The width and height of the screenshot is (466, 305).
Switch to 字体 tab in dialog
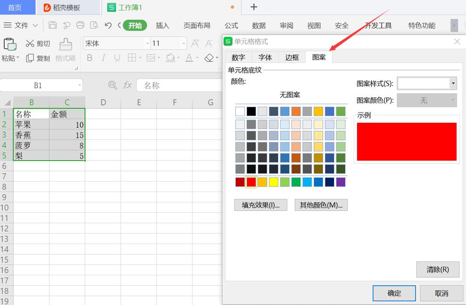pos(265,57)
